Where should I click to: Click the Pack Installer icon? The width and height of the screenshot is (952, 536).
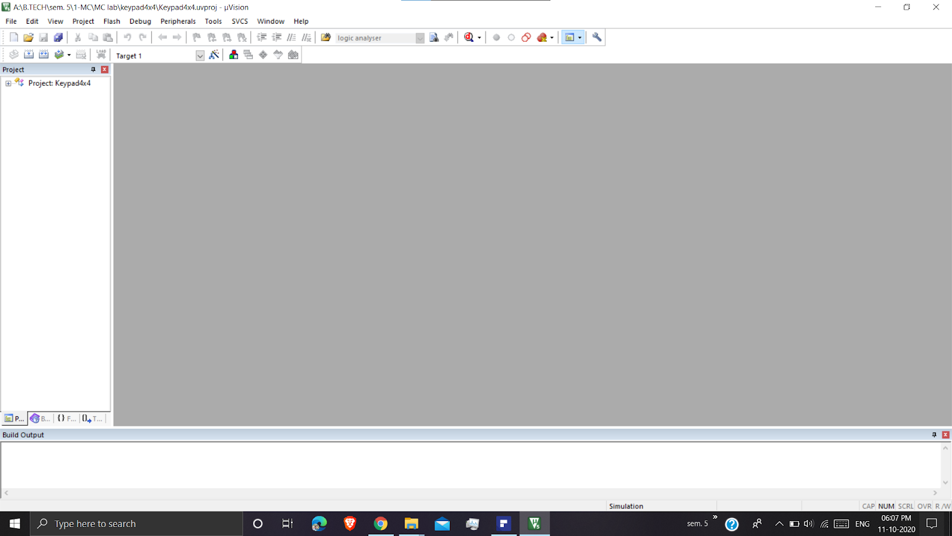point(293,55)
